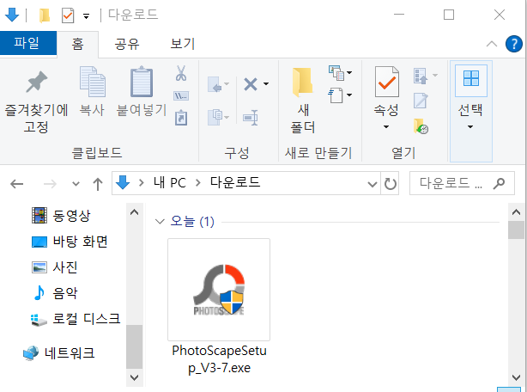Viewport: 527px width, 392px height.
Task: Click the Easy access icon
Action: tap(336, 95)
